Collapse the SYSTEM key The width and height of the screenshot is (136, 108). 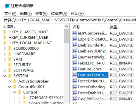(5, 76)
